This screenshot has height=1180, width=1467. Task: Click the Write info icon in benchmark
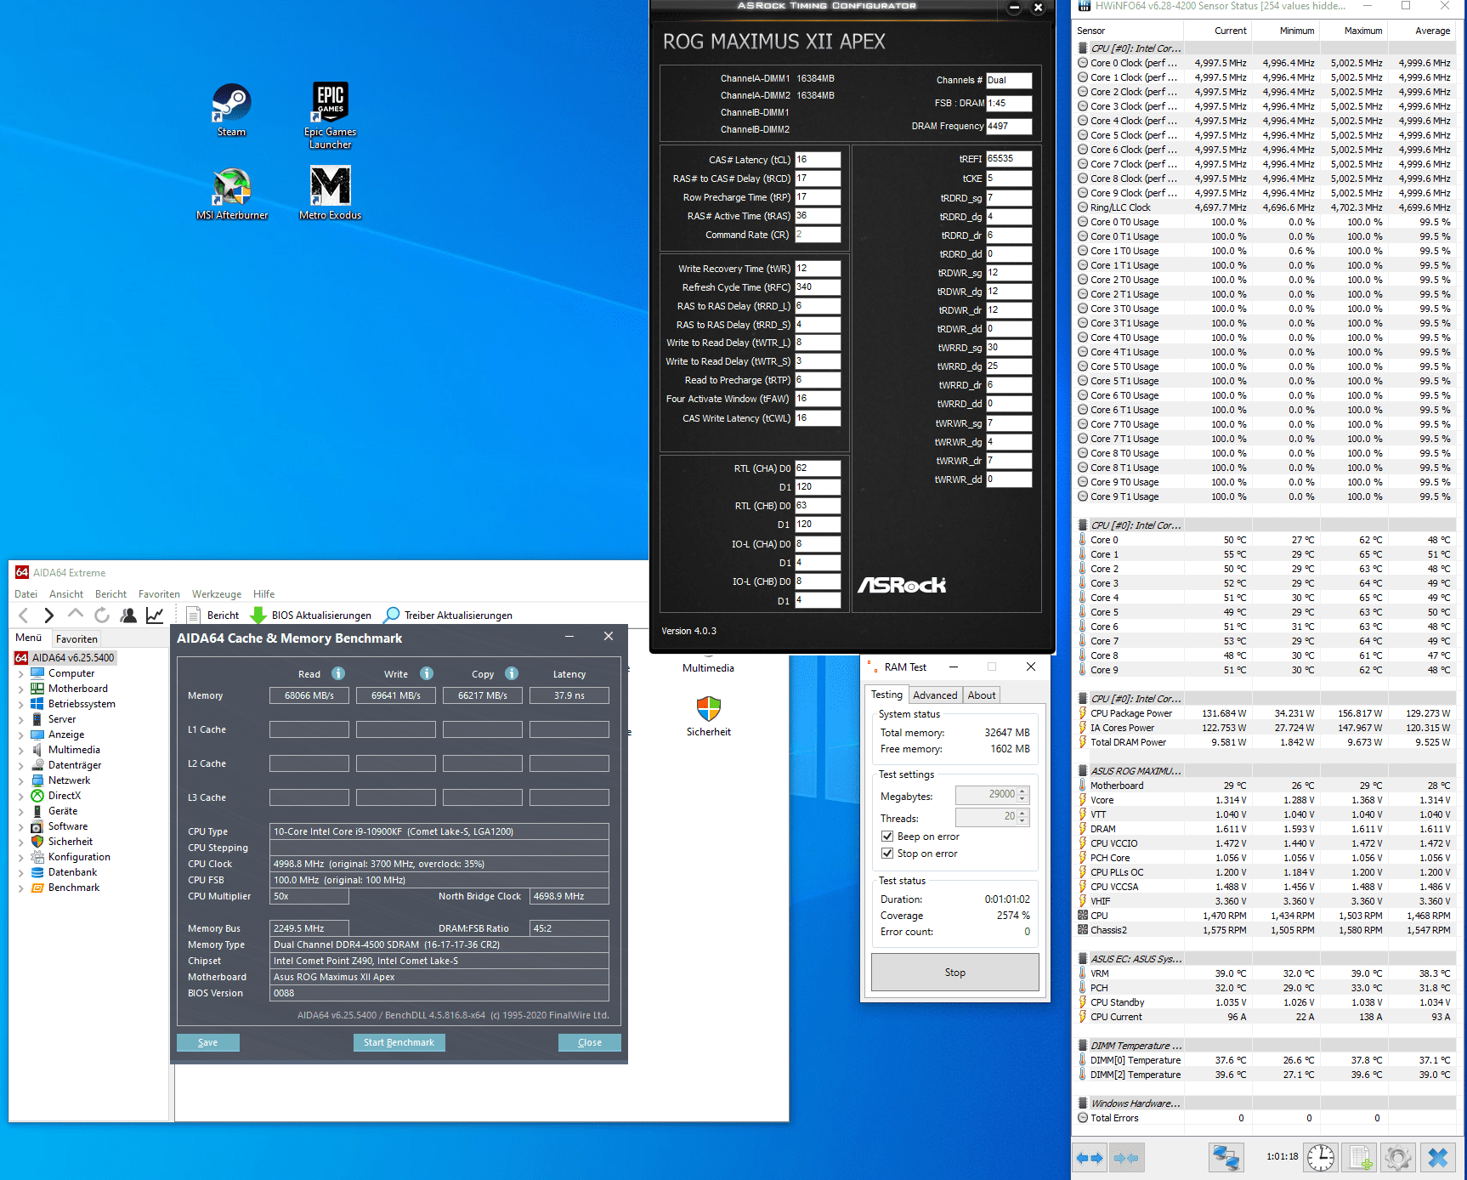[x=427, y=673]
